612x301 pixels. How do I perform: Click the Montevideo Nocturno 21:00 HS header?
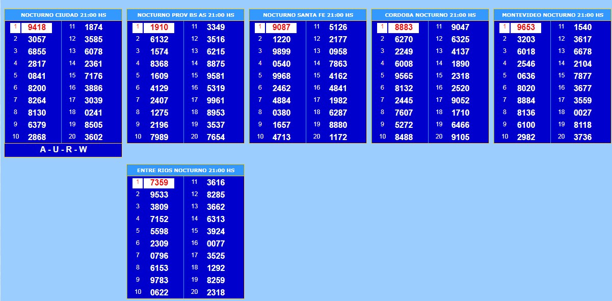click(552, 15)
